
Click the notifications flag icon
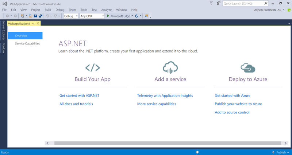coord(211,3)
